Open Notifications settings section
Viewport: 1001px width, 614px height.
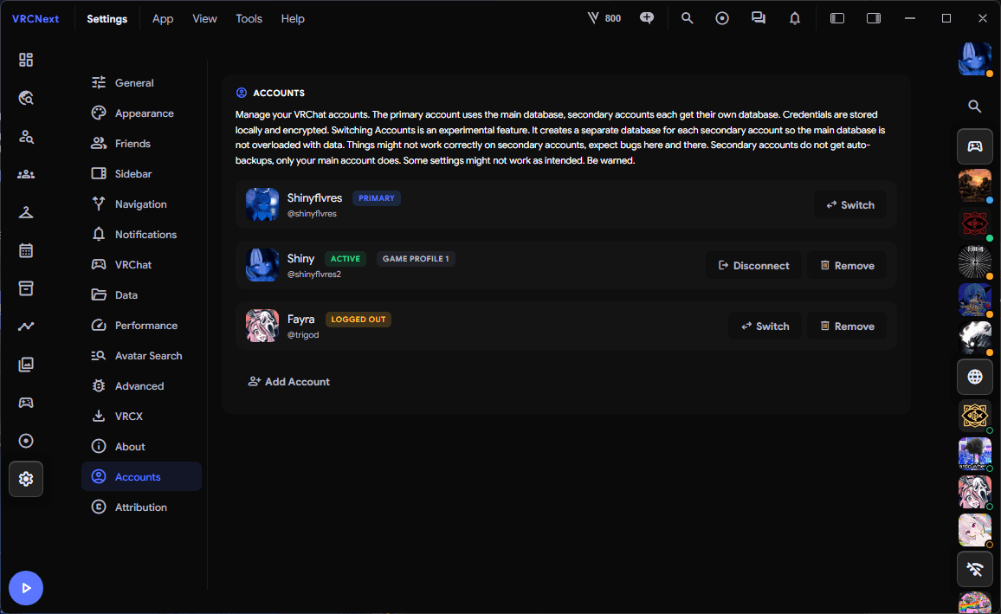point(142,234)
